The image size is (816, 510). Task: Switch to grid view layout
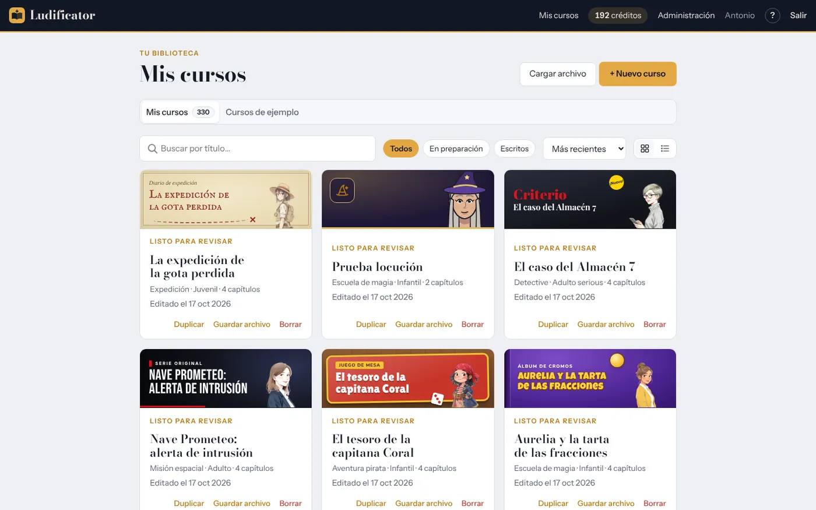pos(645,149)
